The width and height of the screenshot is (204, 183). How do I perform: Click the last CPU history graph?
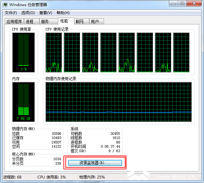[181, 52]
